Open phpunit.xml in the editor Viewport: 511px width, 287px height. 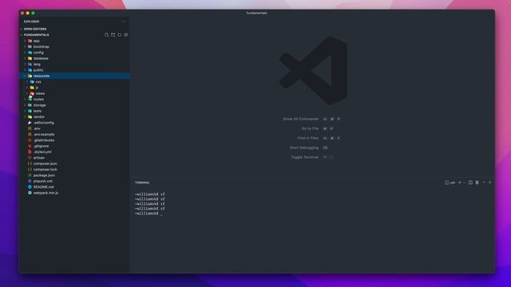tap(75, 181)
